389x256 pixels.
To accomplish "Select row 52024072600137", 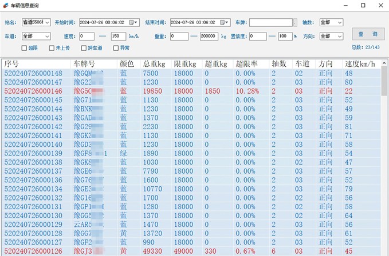I will 191,171.
